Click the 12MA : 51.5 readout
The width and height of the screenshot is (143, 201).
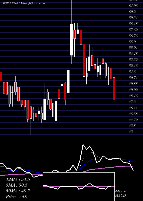pyautogui.click(x=18, y=179)
